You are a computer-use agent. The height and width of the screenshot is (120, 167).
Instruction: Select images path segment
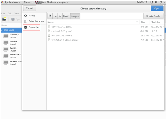pyautogui.click(x=75, y=16)
